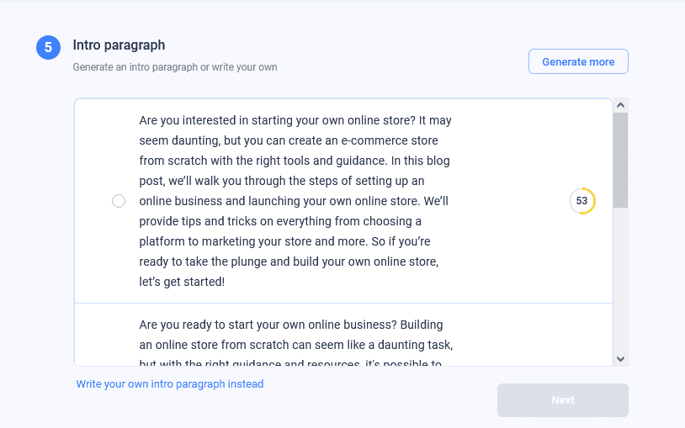The image size is (685, 428).
Task: Click the 'let's get started!' closing line
Action: pos(182,282)
